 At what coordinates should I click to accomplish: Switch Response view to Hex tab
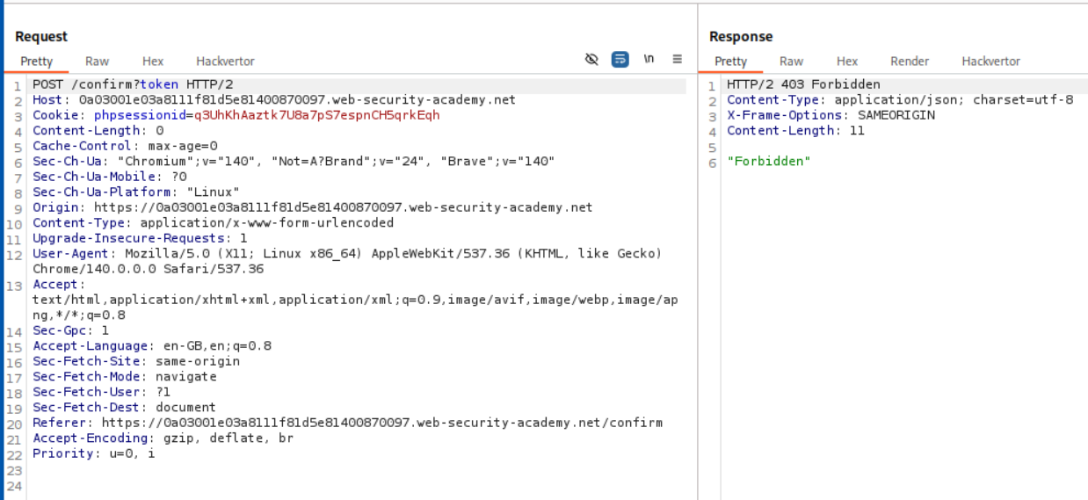[x=847, y=62]
